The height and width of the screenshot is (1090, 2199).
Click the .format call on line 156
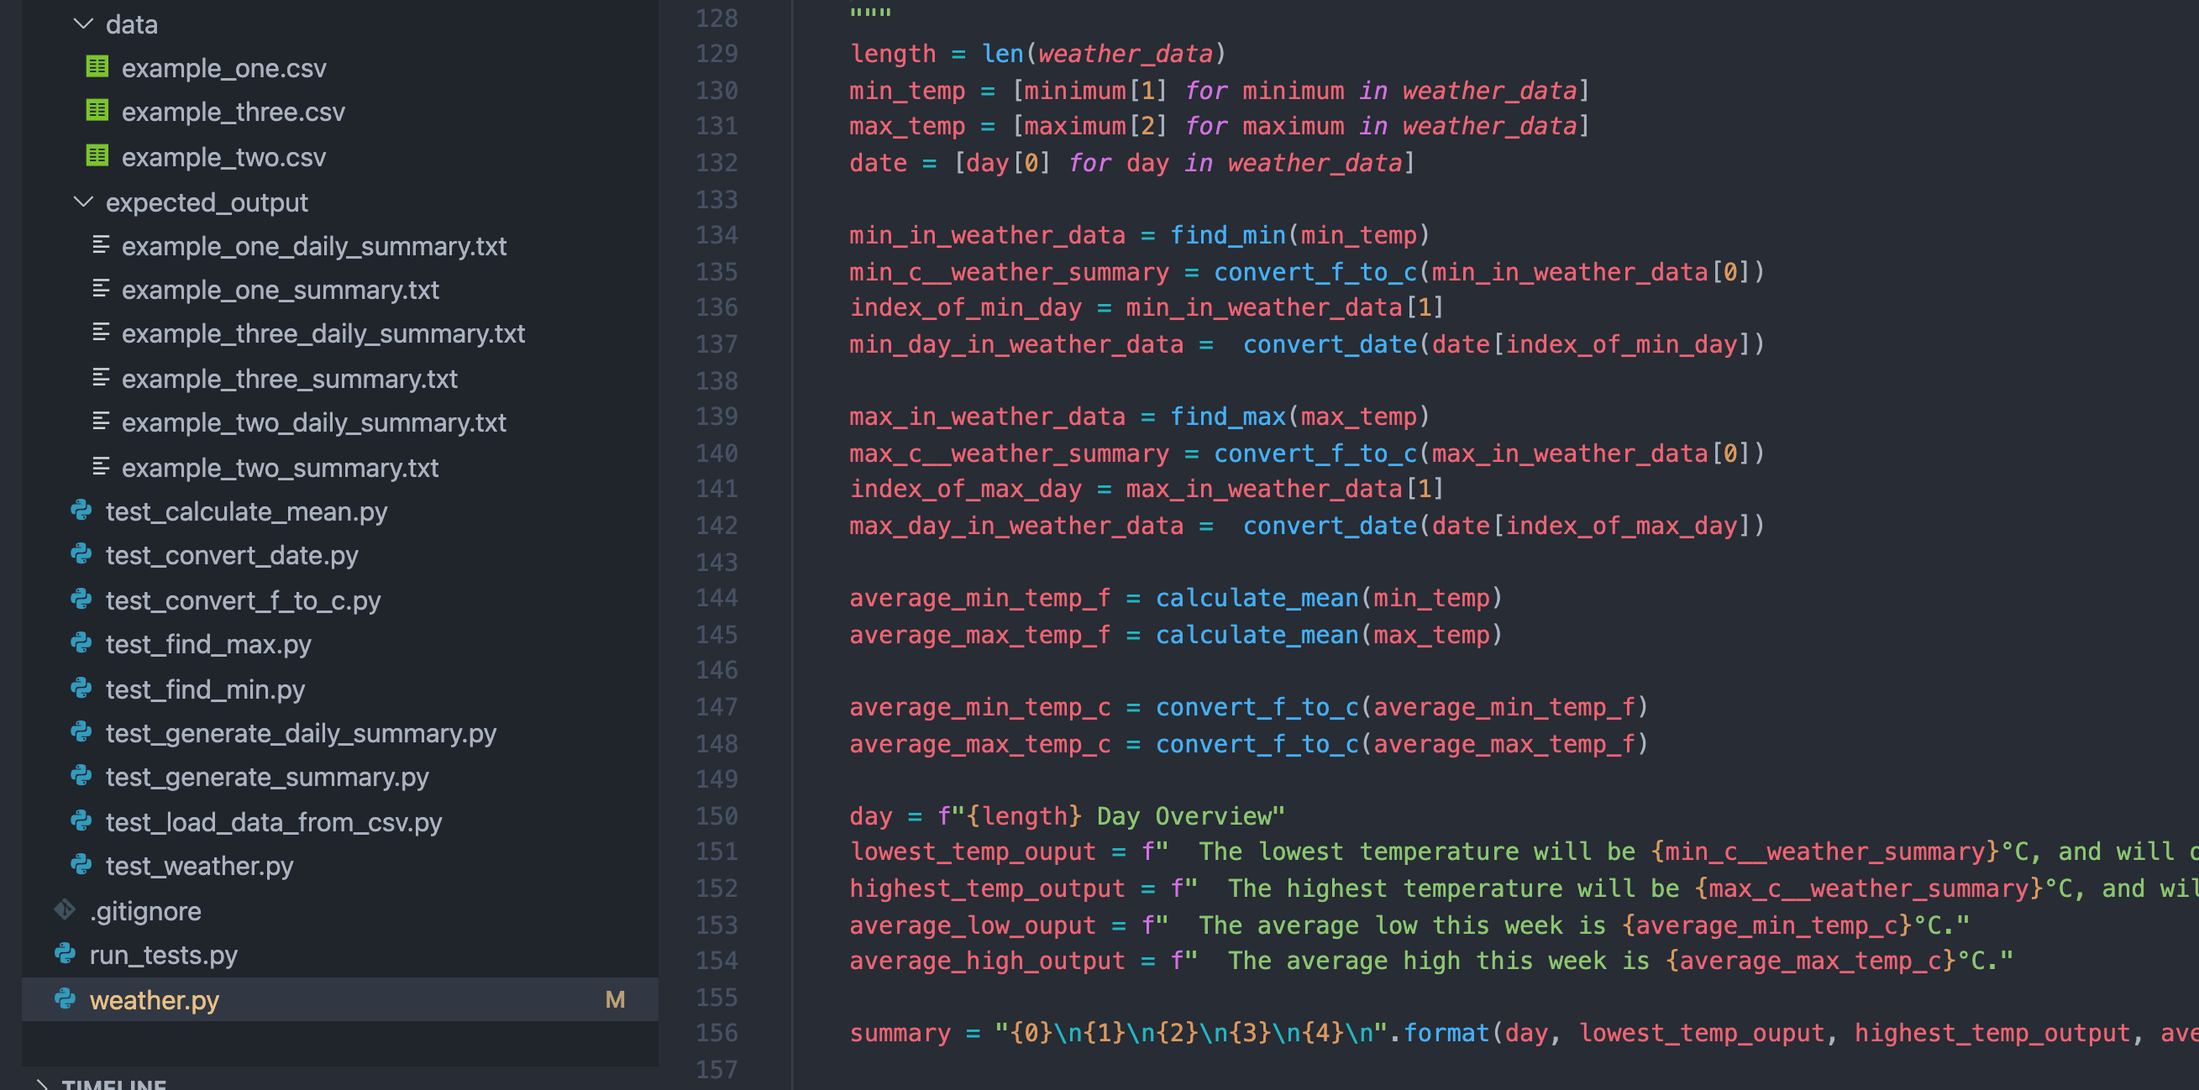point(1446,1033)
